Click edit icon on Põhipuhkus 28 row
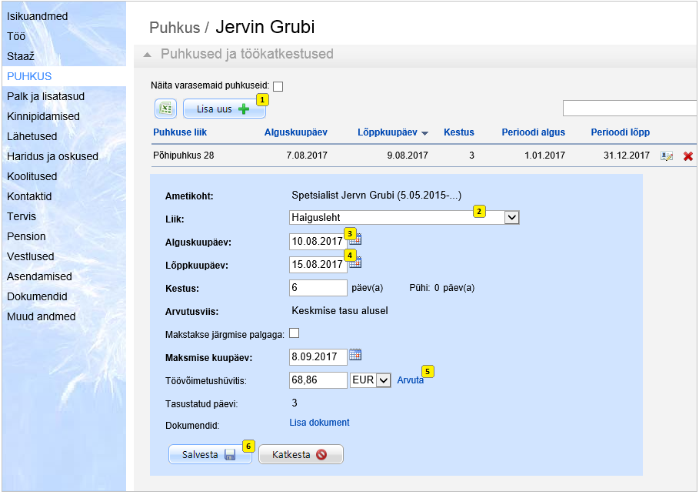699x495 pixels. pyautogui.click(x=667, y=156)
